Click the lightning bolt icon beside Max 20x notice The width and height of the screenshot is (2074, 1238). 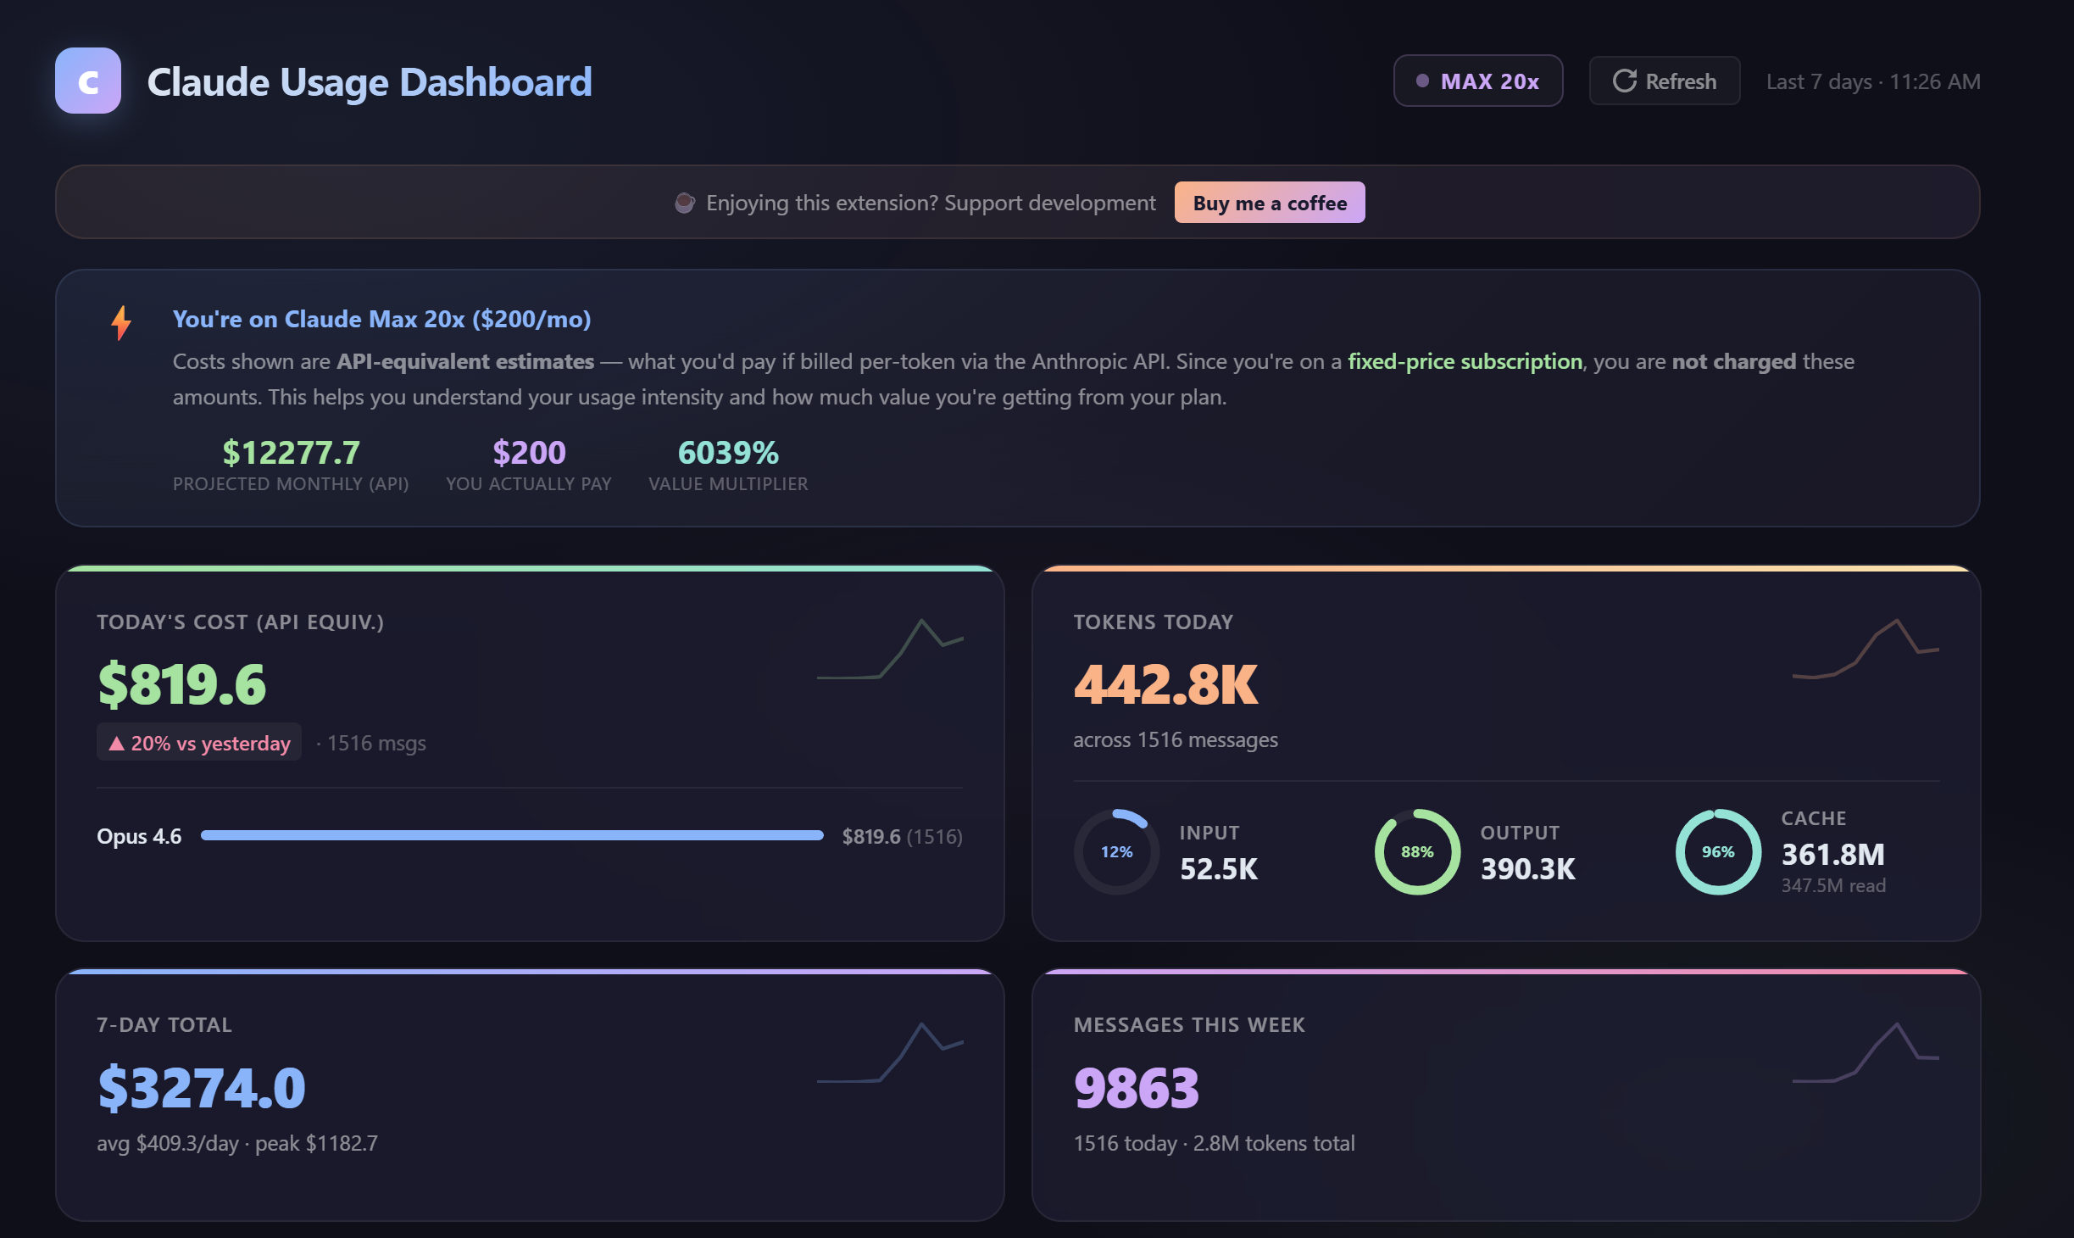click(120, 321)
